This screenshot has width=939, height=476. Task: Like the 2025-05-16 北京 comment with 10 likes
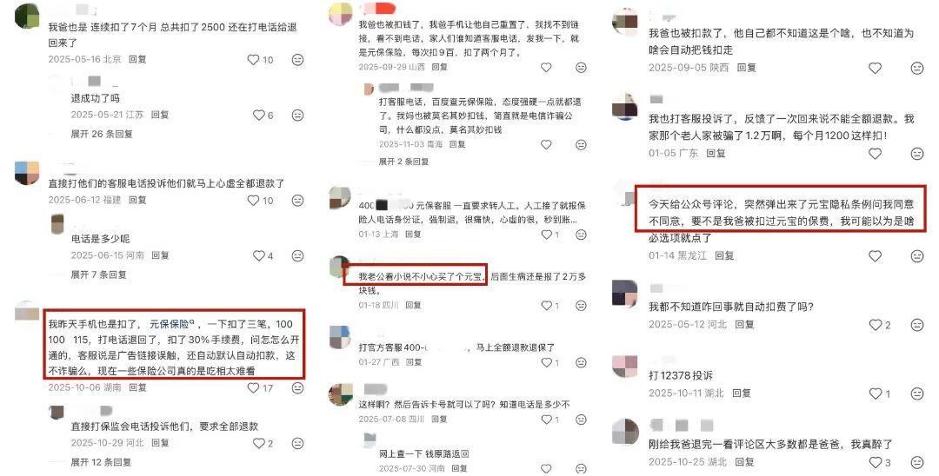[x=254, y=60]
